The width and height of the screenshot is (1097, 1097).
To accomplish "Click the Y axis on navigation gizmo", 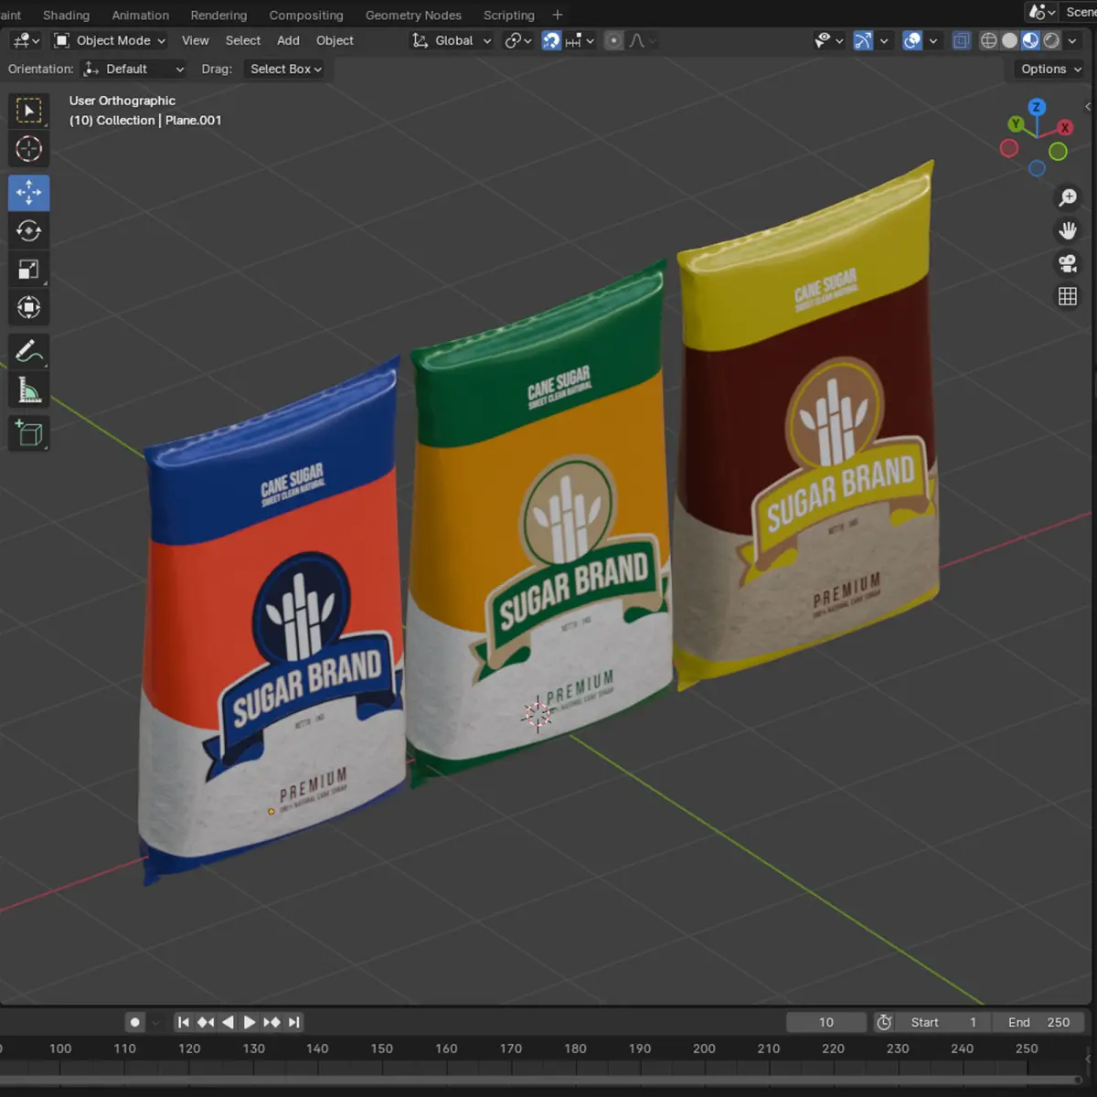I will click(x=1016, y=123).
